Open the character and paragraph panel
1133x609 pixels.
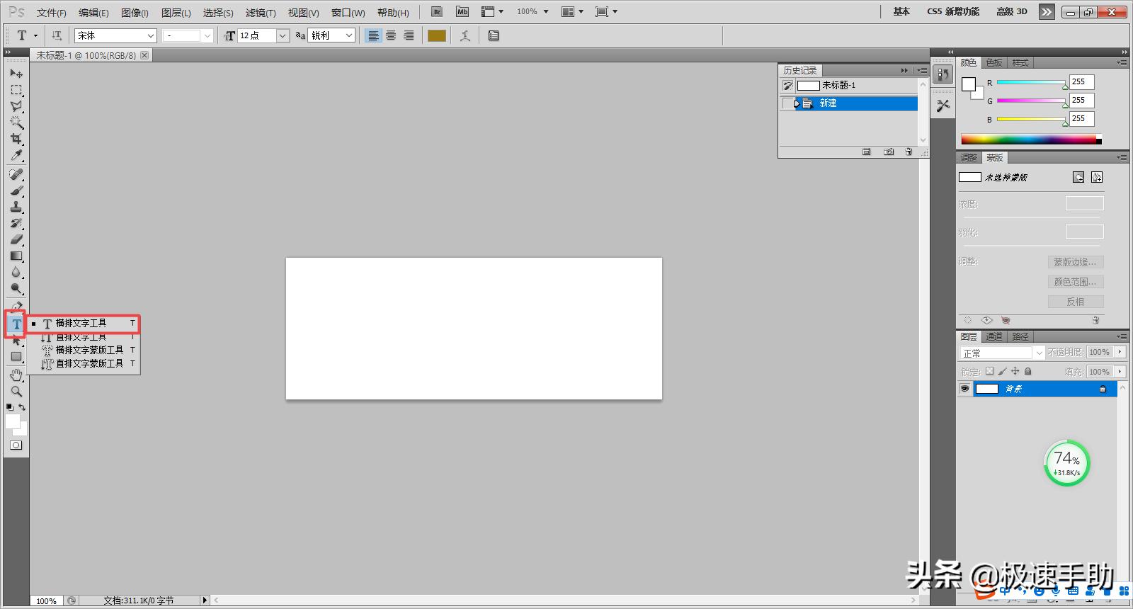coord(494,35)
